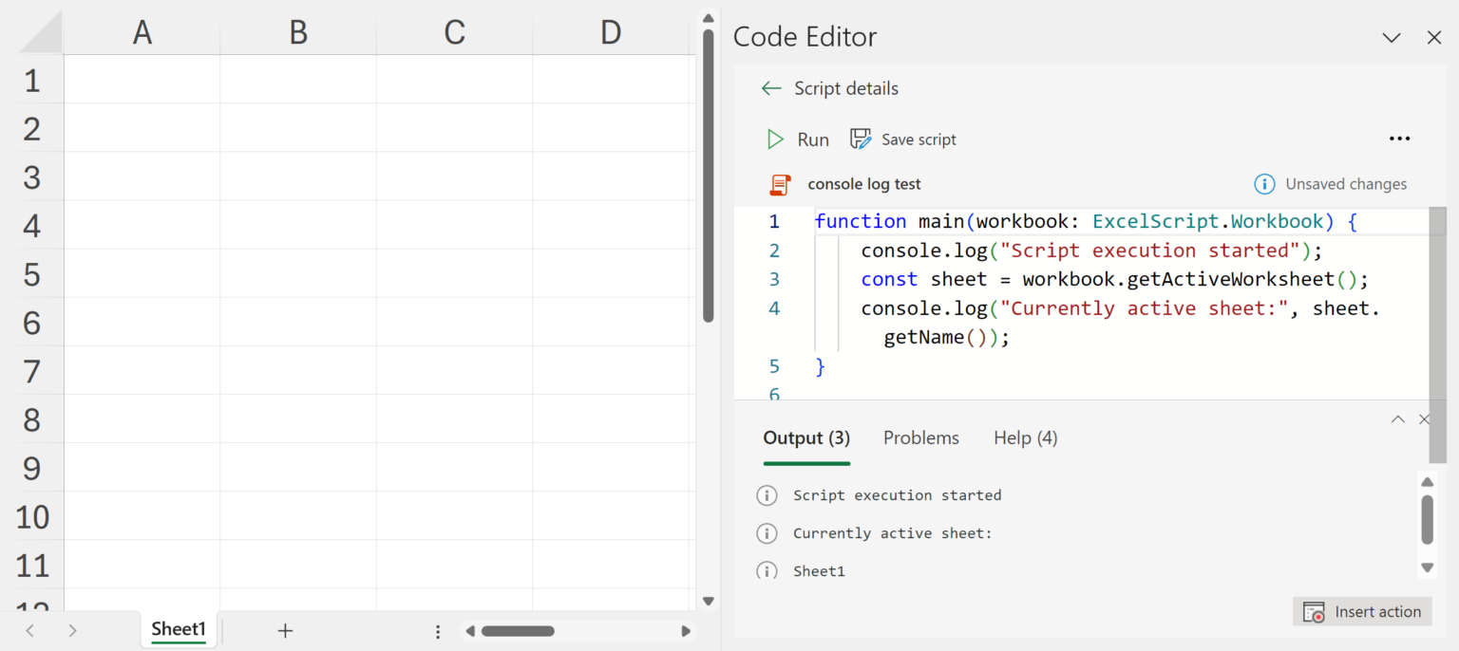1459x651 pixels.
Task: Click the horizontal scrollbar thumb in the sheet
Action: (518, 631)
